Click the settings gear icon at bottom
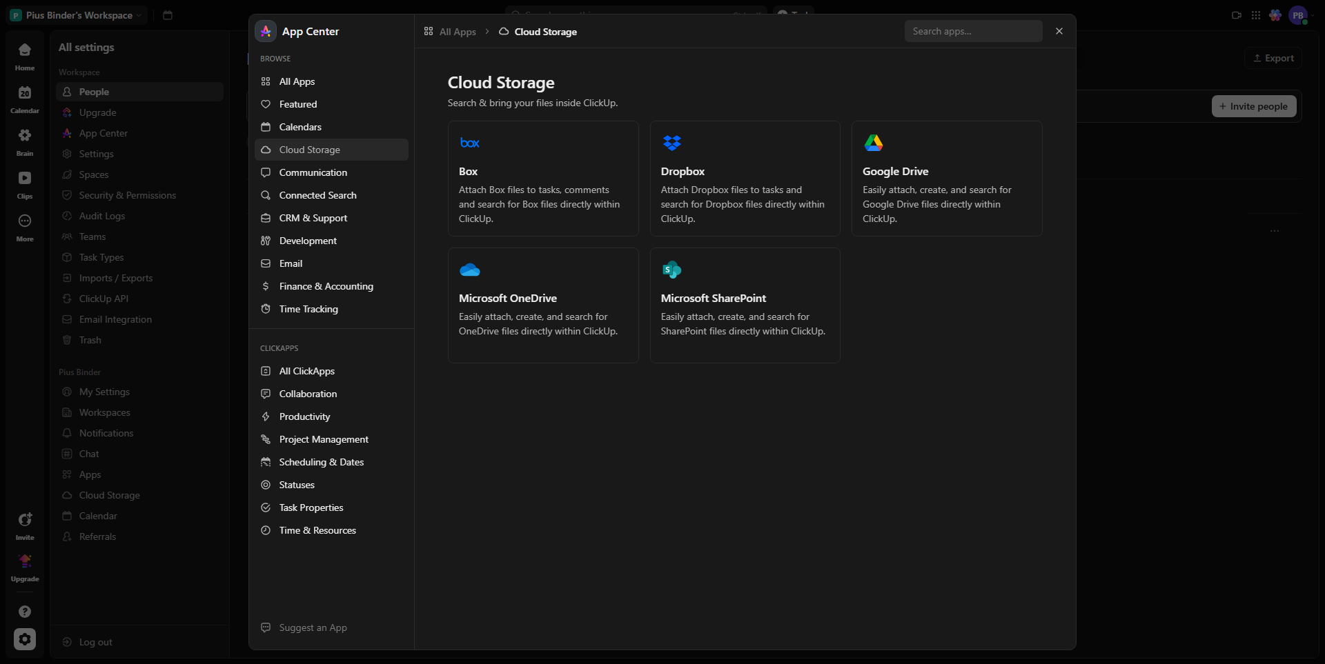 [x=25, y=639]
